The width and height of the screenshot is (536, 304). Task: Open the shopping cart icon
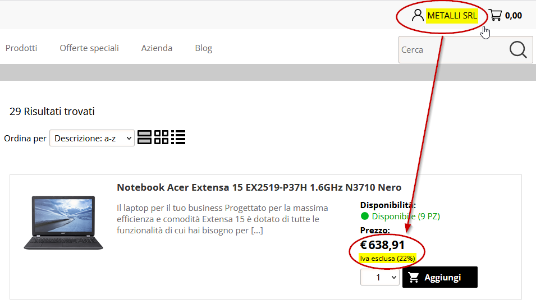[496, 15]
